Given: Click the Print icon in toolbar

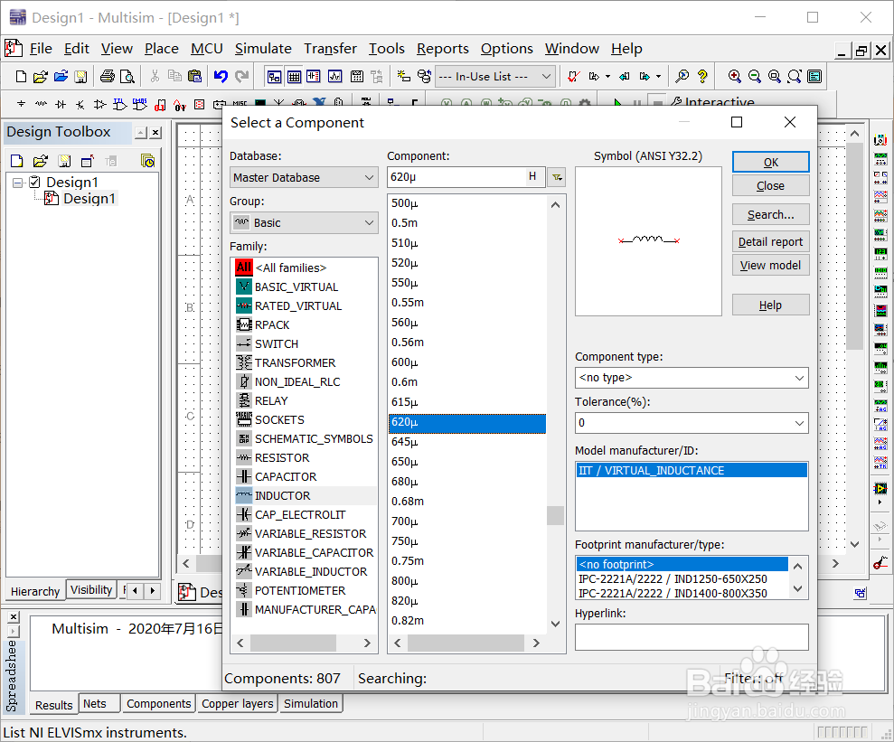Looking at the screenshot, I should pos(108,76).
